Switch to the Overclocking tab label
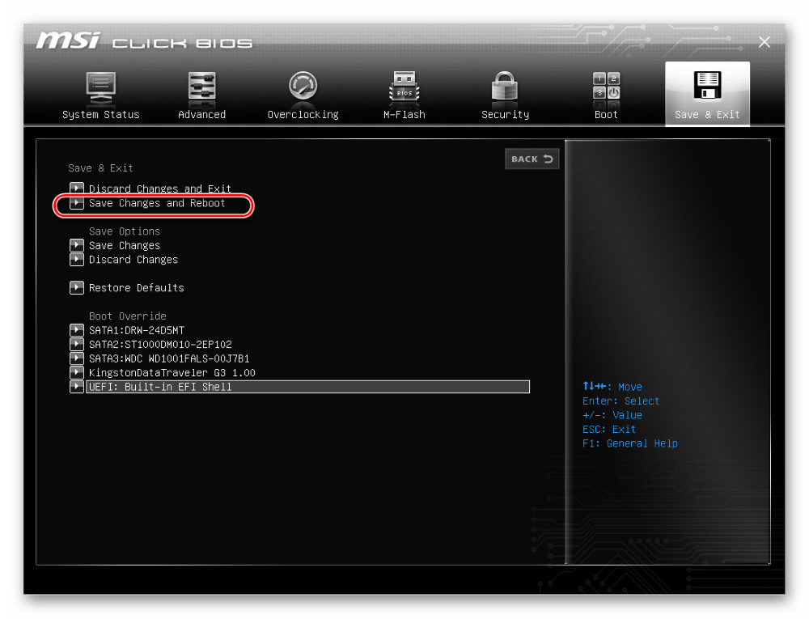809x619 pixels. pos(303,115)
